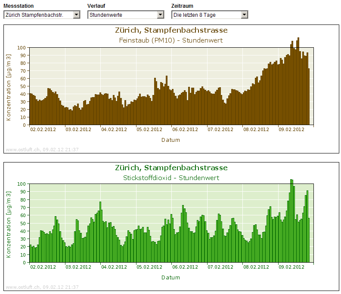The height and width of the screenshot is (294, 341).
Task: Click the Stickstoffdioxid - Stundenwert subtitle
Action: coord(171,178)
